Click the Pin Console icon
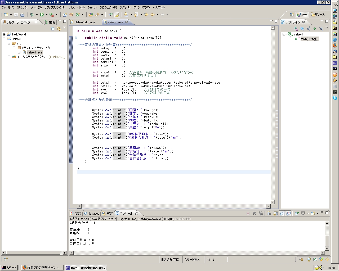The image size is (339, 271). click(297, 213)
